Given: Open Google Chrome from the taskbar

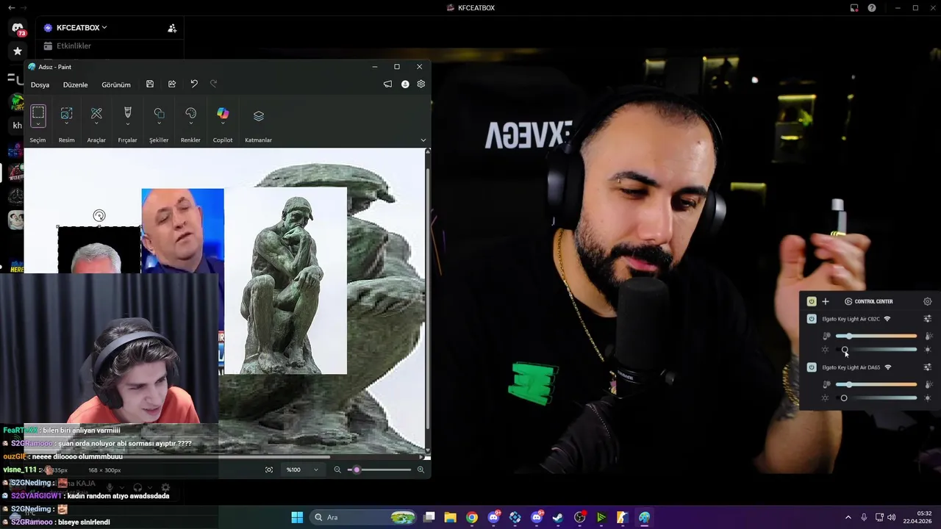Looking at the screenshot, I should [472, 517].
